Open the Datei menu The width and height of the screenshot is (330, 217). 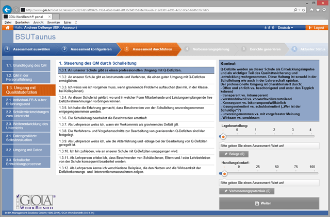coord(8,23)
